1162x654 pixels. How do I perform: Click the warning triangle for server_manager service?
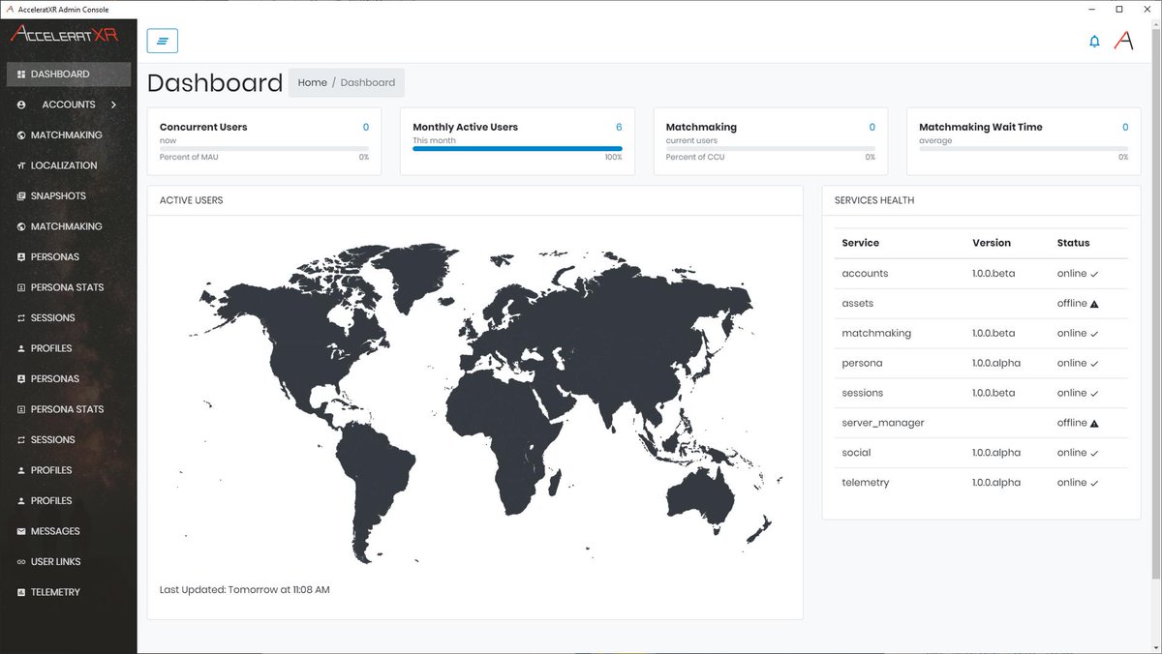1094,424
